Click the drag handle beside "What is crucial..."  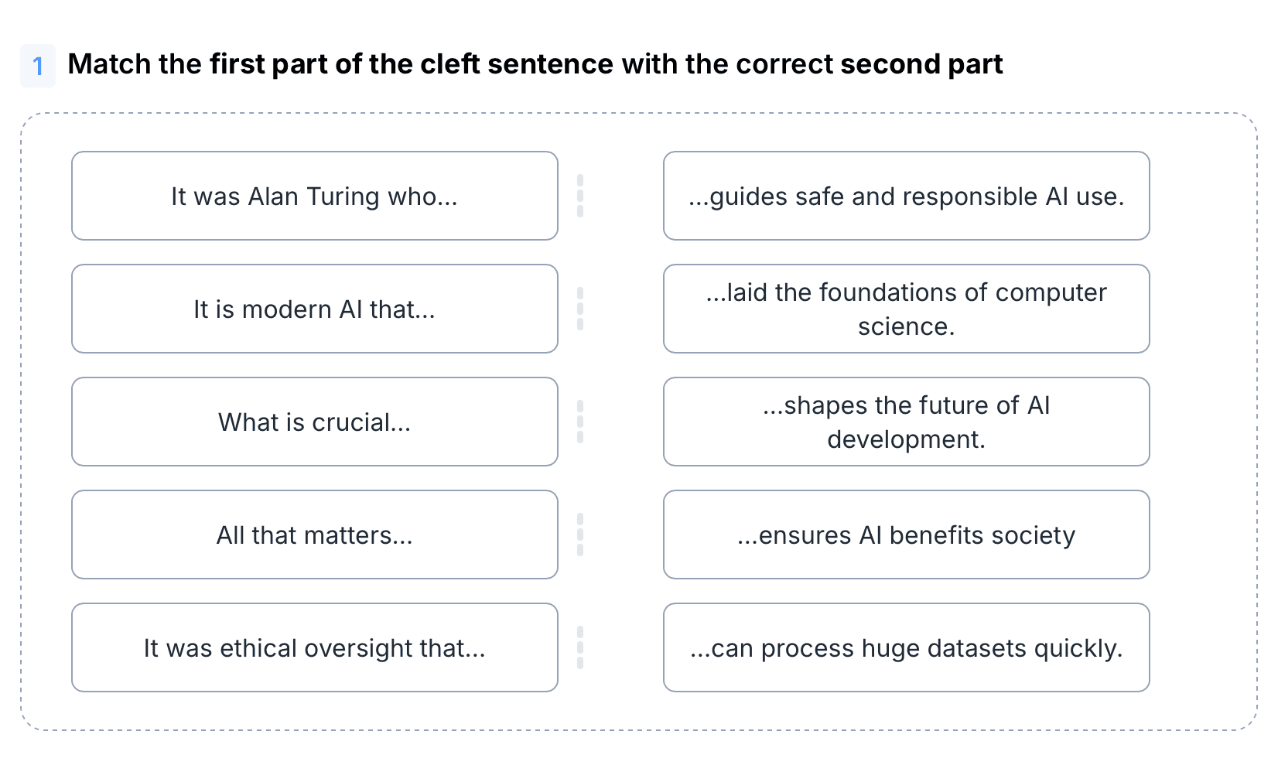580,422
